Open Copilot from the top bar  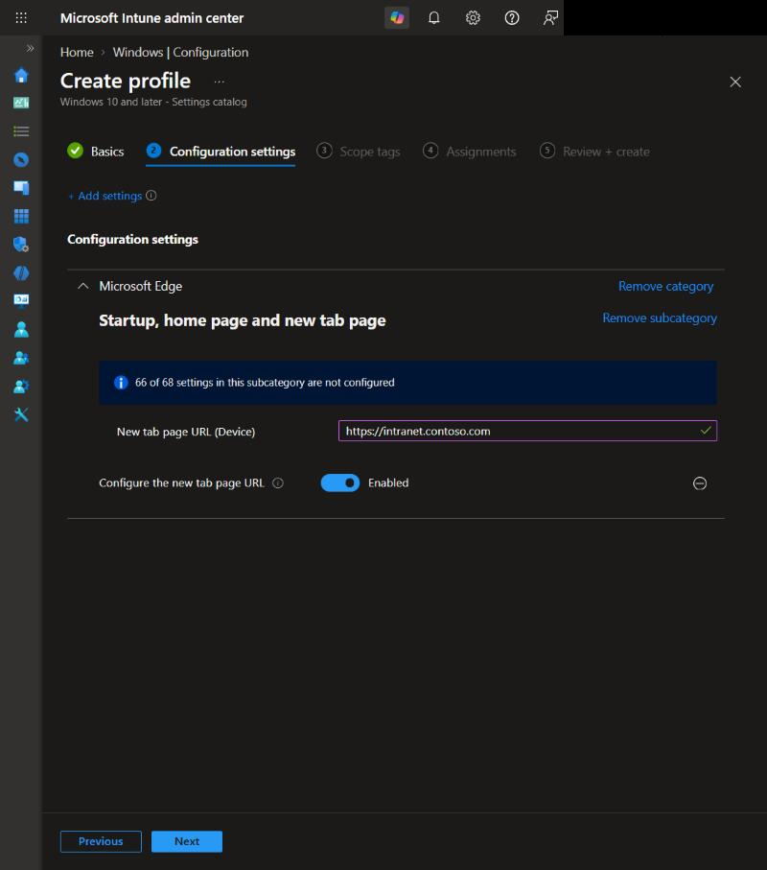pyautogui.click(x=397, y=18)
